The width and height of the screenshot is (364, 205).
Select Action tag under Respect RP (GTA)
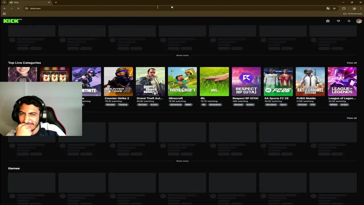coord(250,104)
